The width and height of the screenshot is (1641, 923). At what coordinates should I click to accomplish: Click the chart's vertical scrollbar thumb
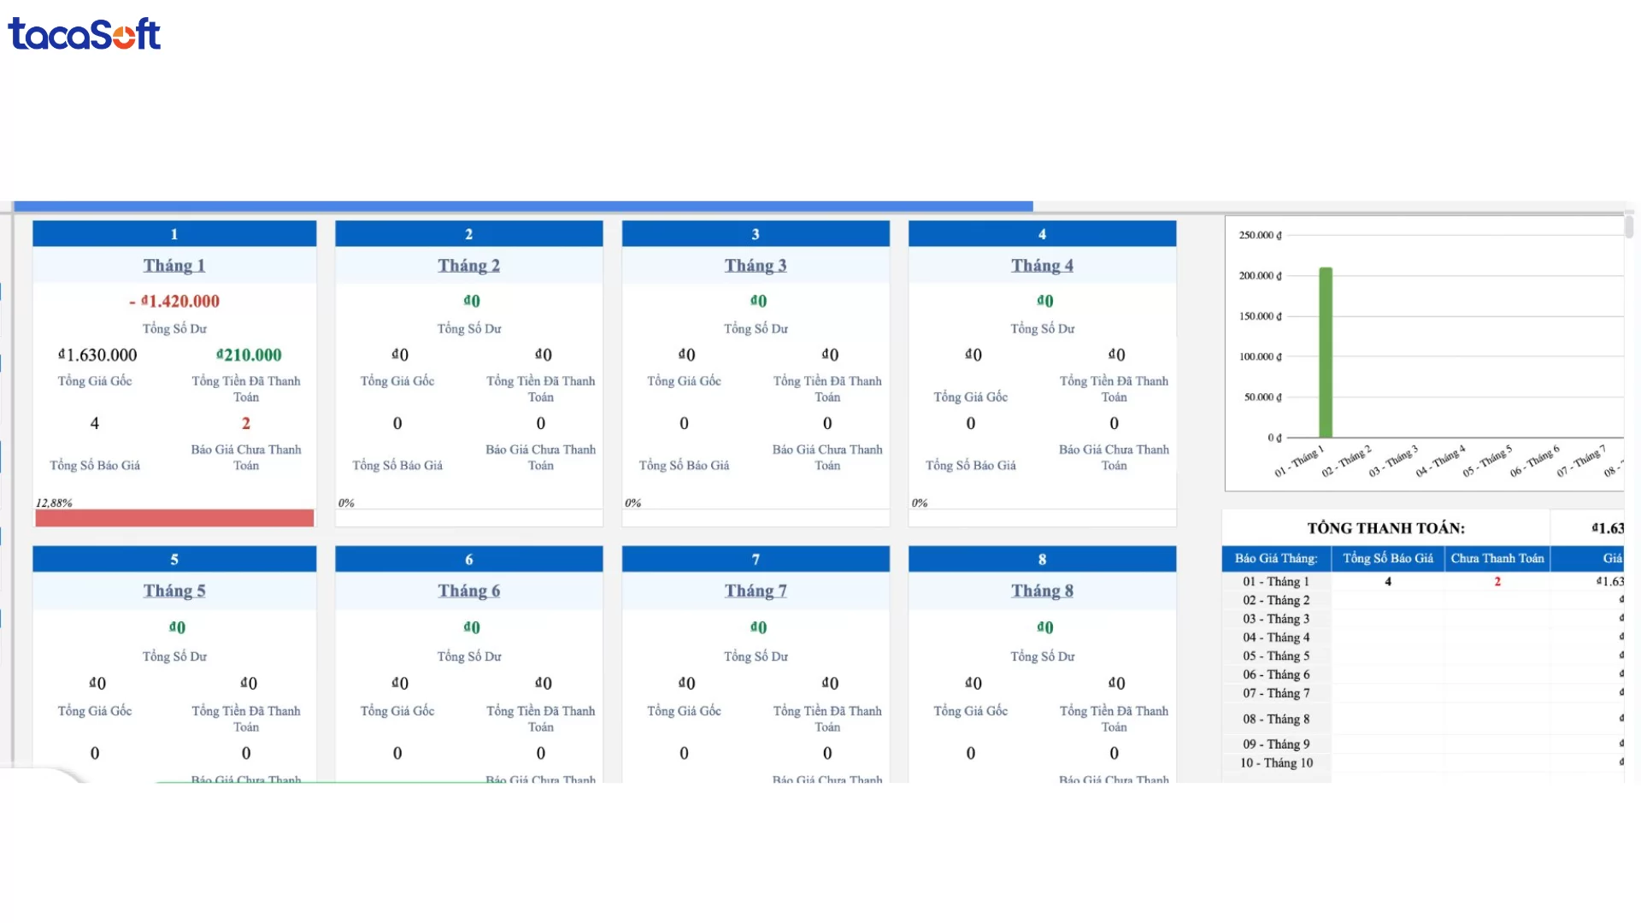click(x=1629, y=227)
